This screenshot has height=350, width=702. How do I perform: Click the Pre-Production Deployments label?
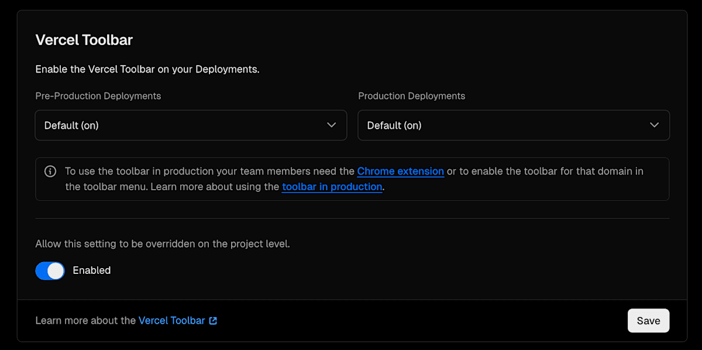pyautogui.click(x=98, y=96)
